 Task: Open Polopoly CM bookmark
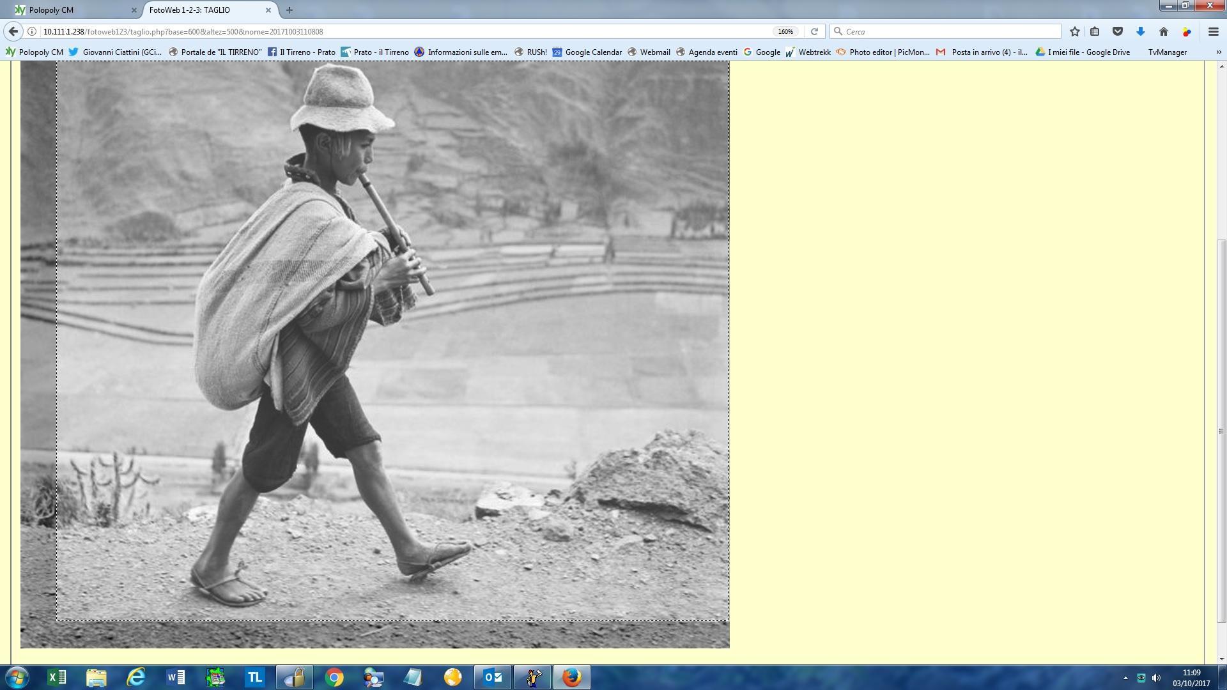35,52
